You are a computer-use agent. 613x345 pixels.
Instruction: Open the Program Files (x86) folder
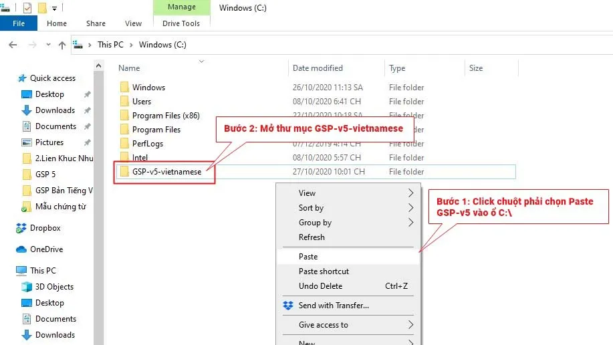[x=165, y=116]
